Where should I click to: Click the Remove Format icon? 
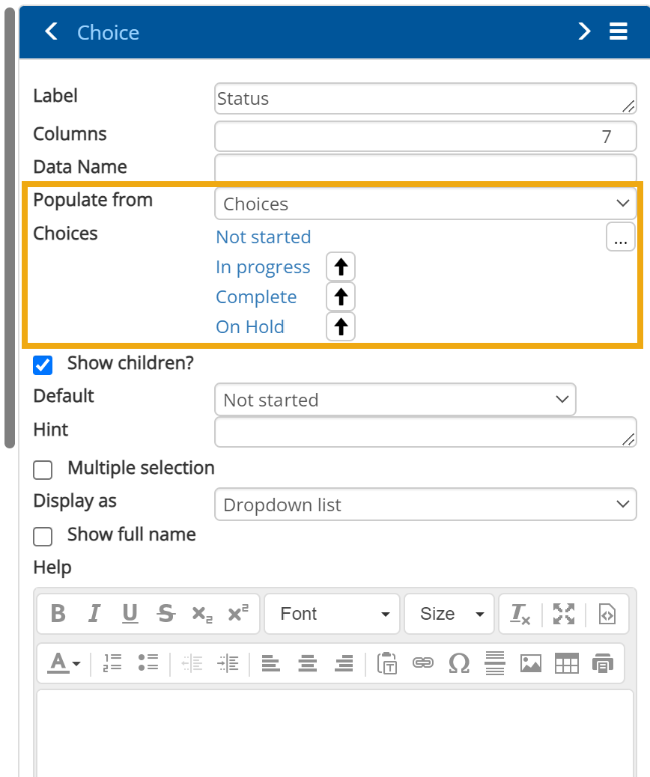520,614
